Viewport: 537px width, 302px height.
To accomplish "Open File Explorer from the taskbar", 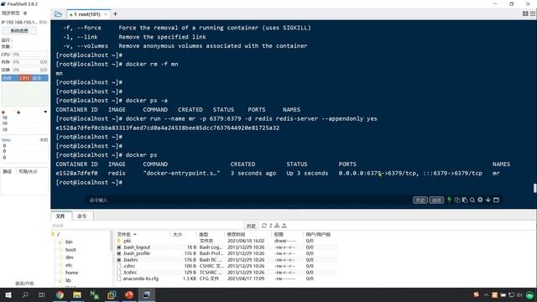I will pyautogui.click(x=77, y=294).
